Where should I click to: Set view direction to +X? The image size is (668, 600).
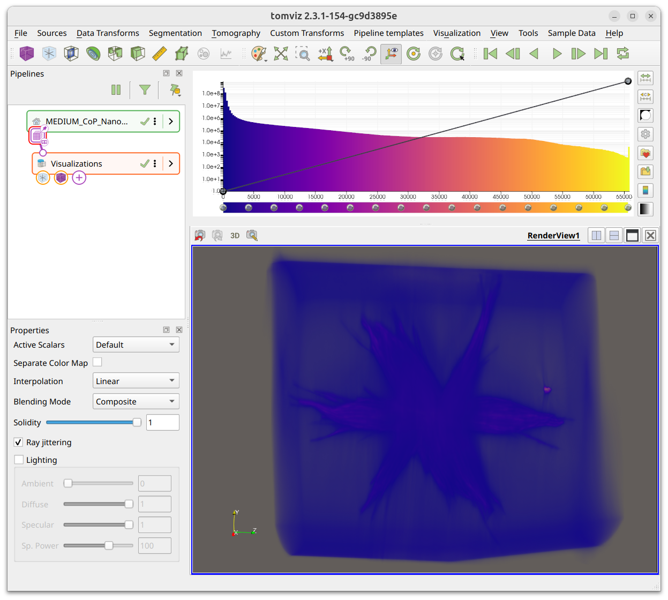325,54
